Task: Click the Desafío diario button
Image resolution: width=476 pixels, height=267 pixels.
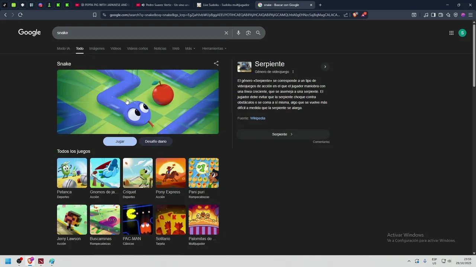Action: [x=155, y=141]
